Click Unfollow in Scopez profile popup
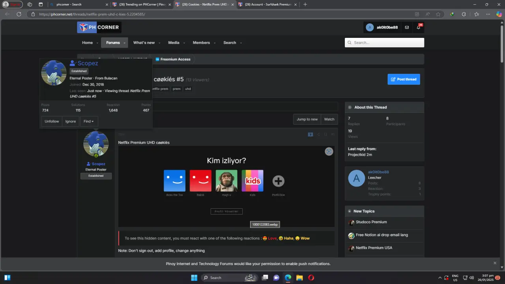The height and width of the screenshot is (284, 505). [x=52, y=121]
